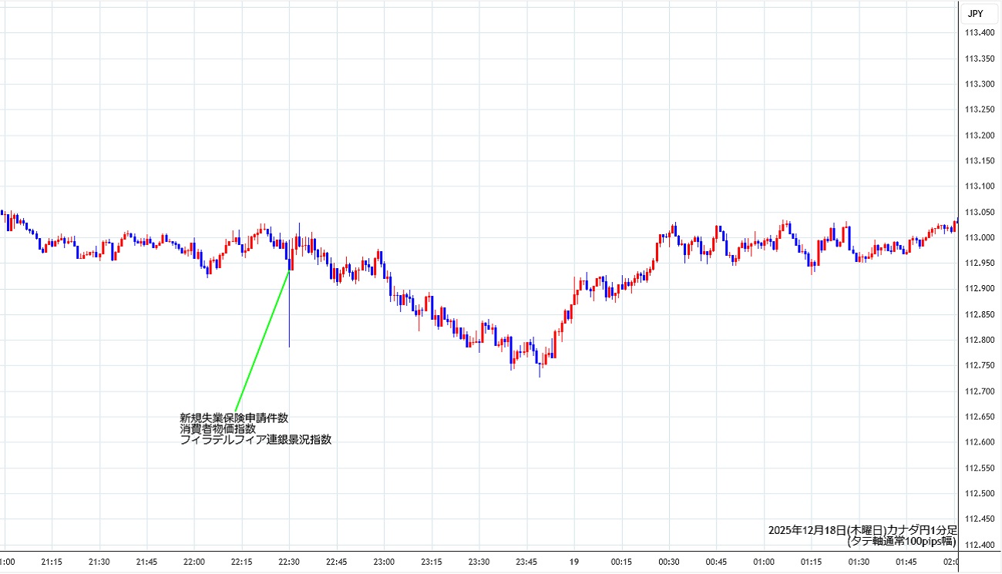Click the 113.400 price axis label

click(x=980, y=32)
